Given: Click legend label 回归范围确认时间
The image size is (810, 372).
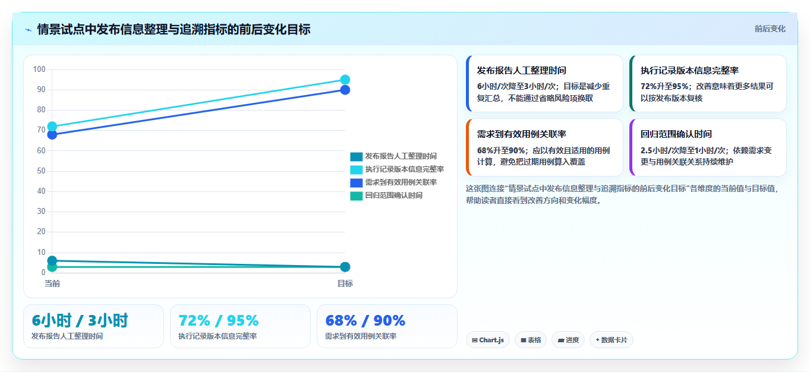Looking at the screenshot, I should [x=393, y=196].
